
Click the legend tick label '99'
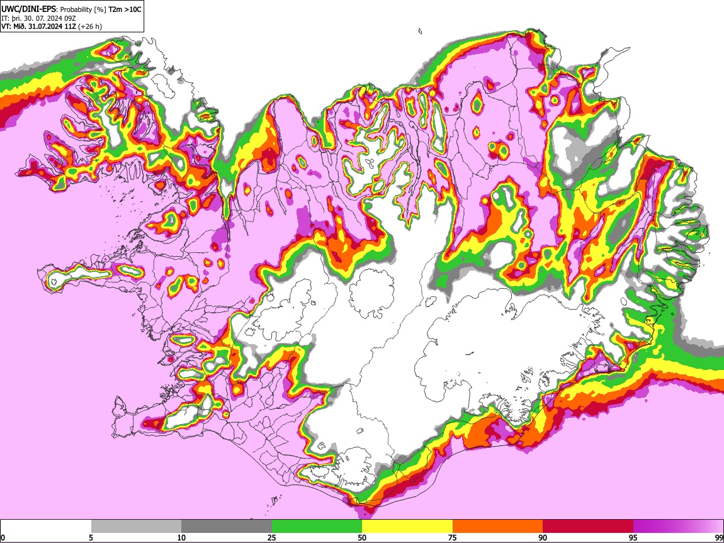719,538
